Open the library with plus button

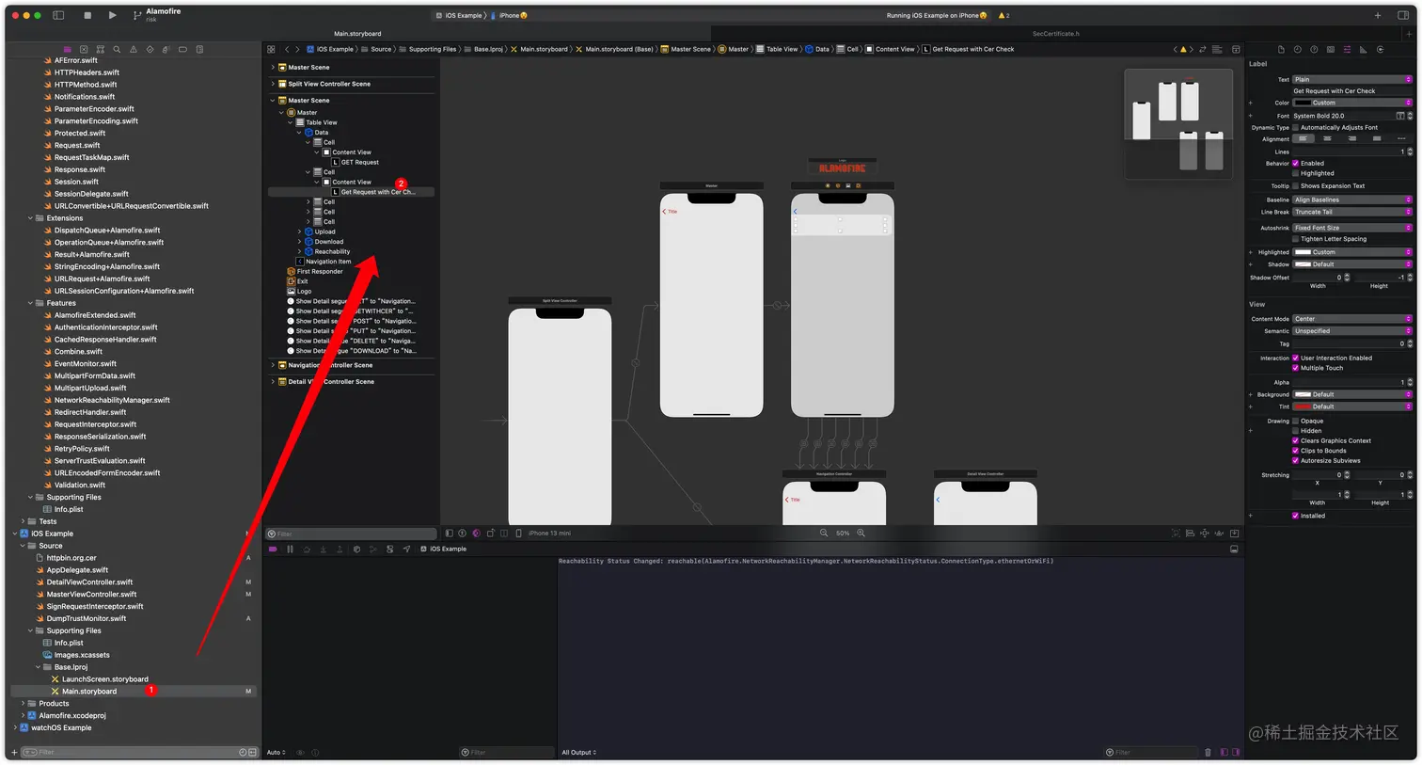[x=1378, y=15]
